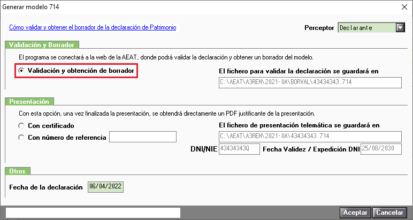Click the 'Fecha de la declaración' label

point(46,187)
